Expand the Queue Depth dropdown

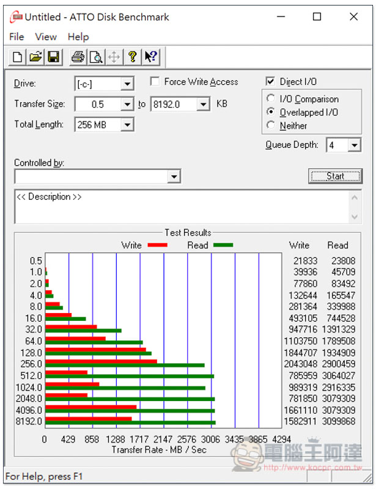pos(355,145)
